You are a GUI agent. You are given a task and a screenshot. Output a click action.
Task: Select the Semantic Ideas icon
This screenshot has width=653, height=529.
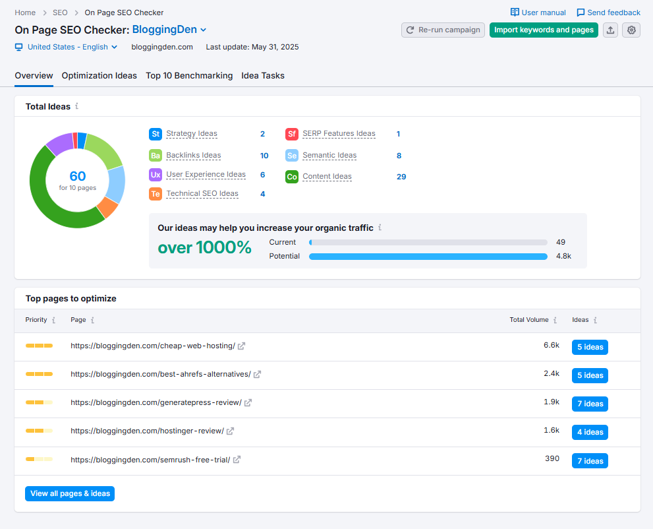coord(292,155)
